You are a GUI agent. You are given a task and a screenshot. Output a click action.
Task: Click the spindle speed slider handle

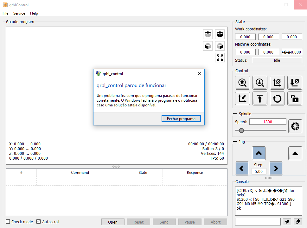(x=241, y=130)
